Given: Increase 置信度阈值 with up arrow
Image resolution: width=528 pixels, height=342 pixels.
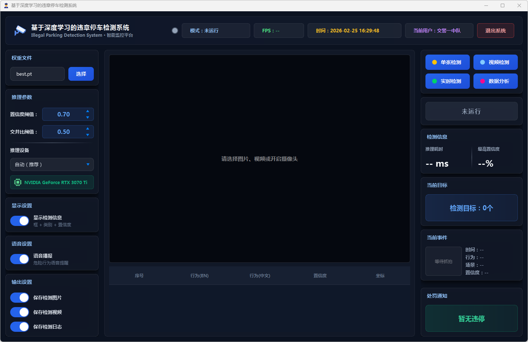Looking at the screenshot, I should tap(88, 111).
